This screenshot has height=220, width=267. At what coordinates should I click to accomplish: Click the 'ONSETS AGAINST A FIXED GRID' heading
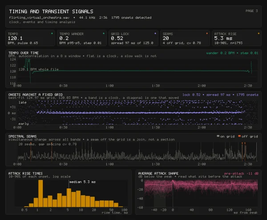coord(36,95)
